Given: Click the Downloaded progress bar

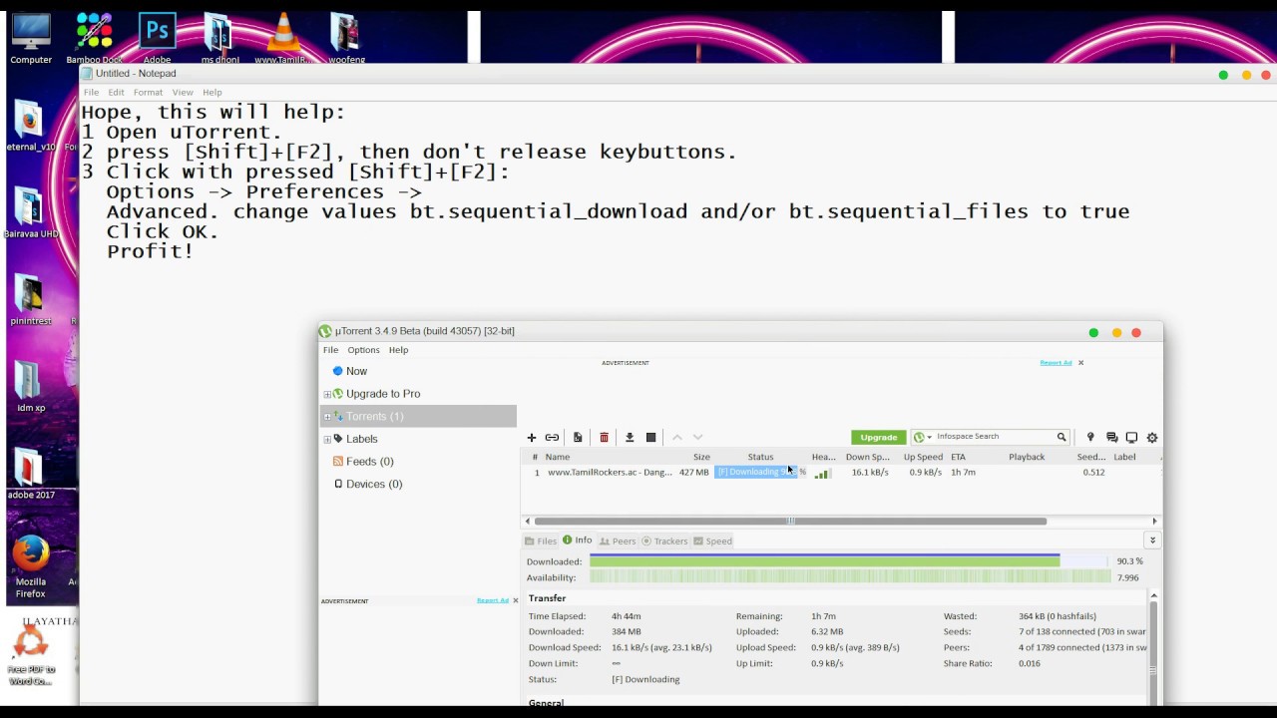Looking at the screenshot, I should point(849,561).
